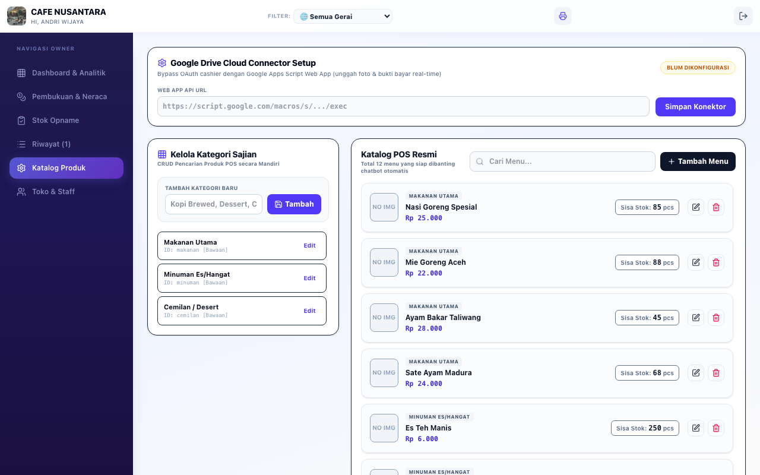760x475 pixels.
Task: Edit the Cemilan / Desert category
Action: tap(309, 311)
